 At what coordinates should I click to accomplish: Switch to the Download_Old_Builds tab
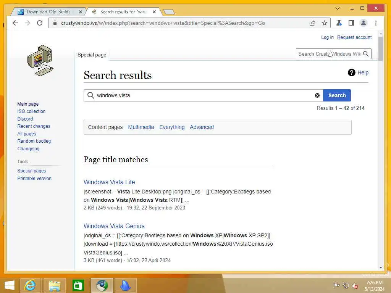48,12
